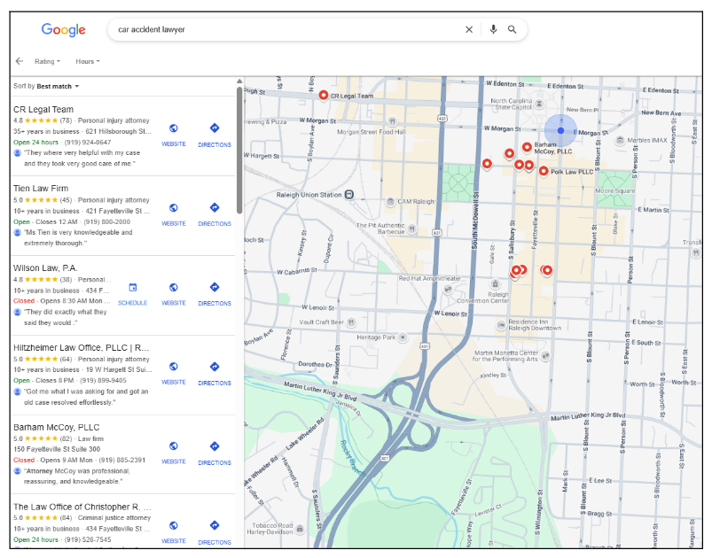Open The Law Office of Christopher R. listing

pos(82,507)
